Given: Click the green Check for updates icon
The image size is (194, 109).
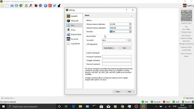Looking at the screenshot, I should click(21, 5).
